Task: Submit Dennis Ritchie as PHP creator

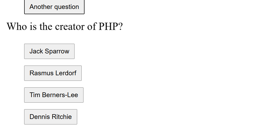Action: pos(51,117)
